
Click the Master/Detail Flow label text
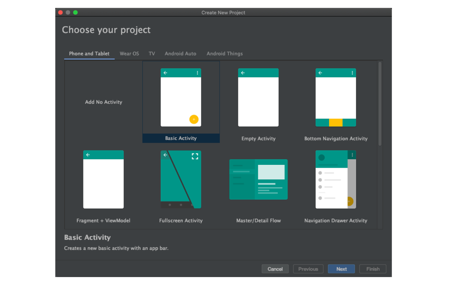pyautogui.click(x=259, y=220)
